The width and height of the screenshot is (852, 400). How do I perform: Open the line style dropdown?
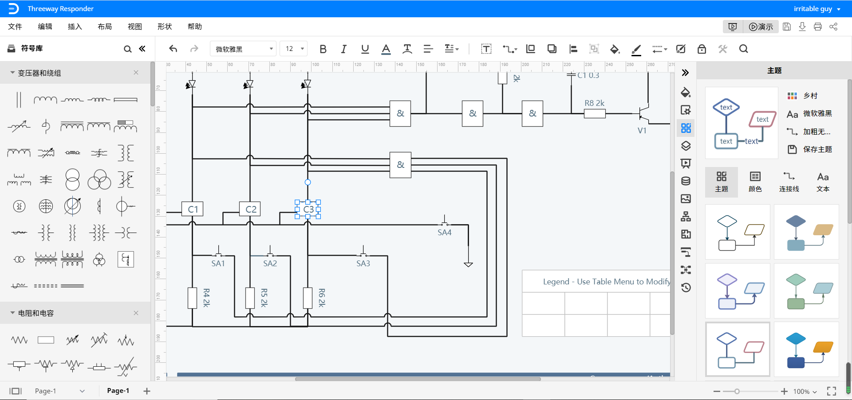pyautogui.click(x=659, y=49)
